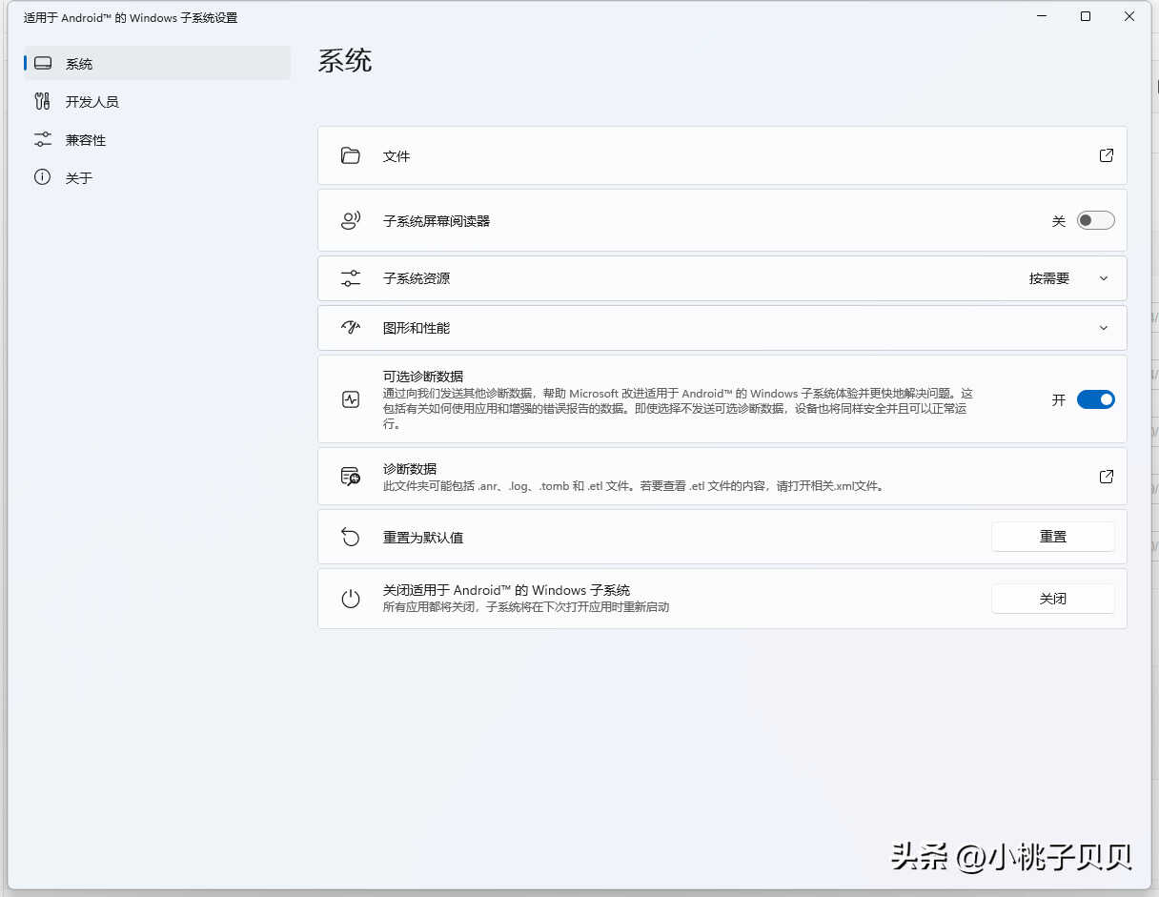Click the 关于 info icon
This screenshot has height=897, width=1159.
(42, 177)
